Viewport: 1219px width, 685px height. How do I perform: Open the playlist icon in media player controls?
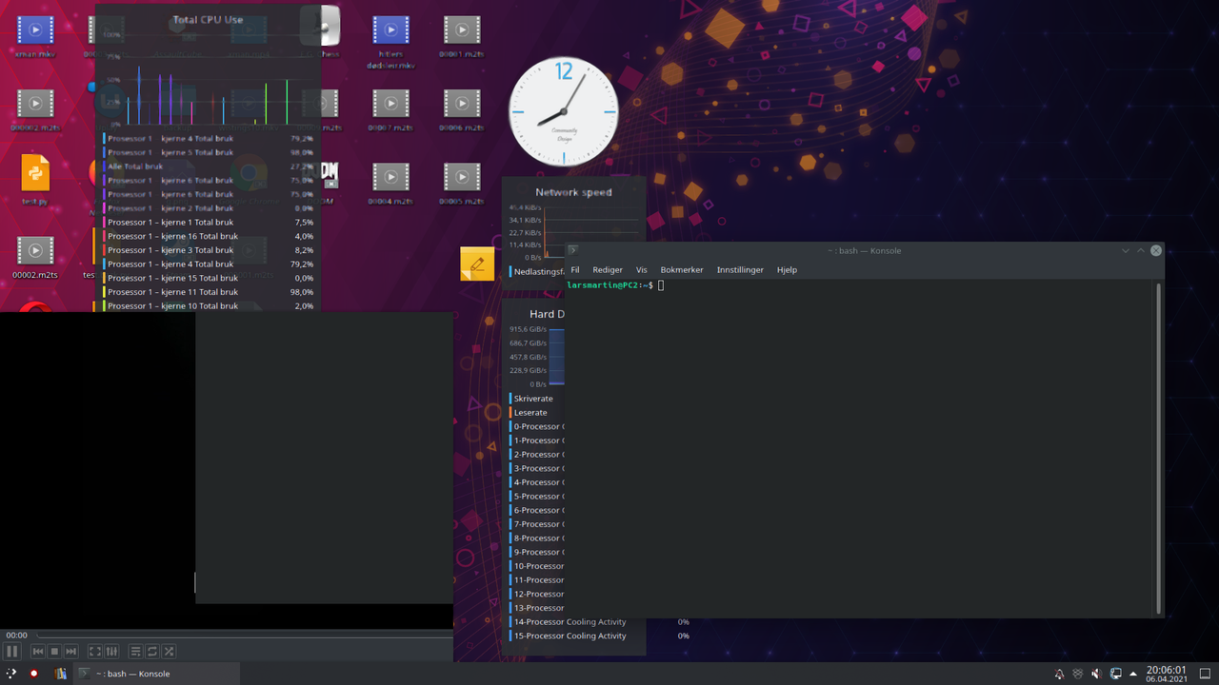(134, 651)
